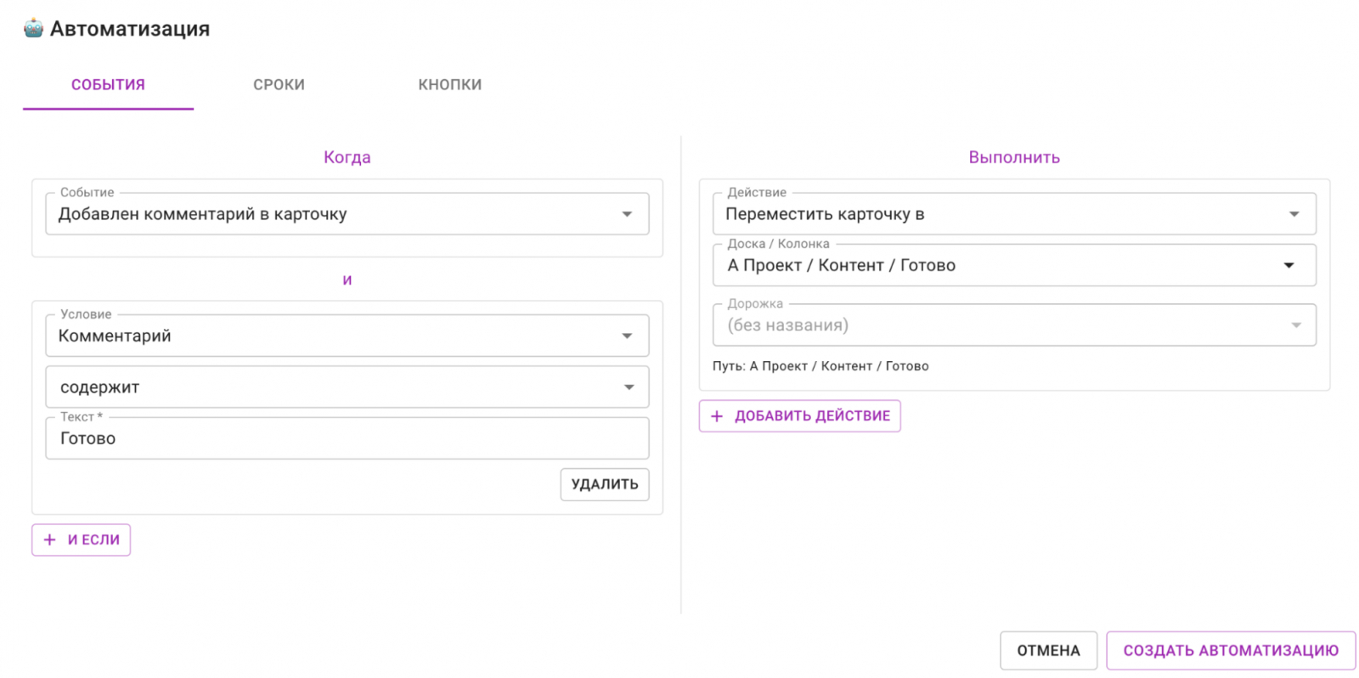Click the Текст input field with Готово
The width and height of the screenshot is (1359, 678).
[347, 438]
